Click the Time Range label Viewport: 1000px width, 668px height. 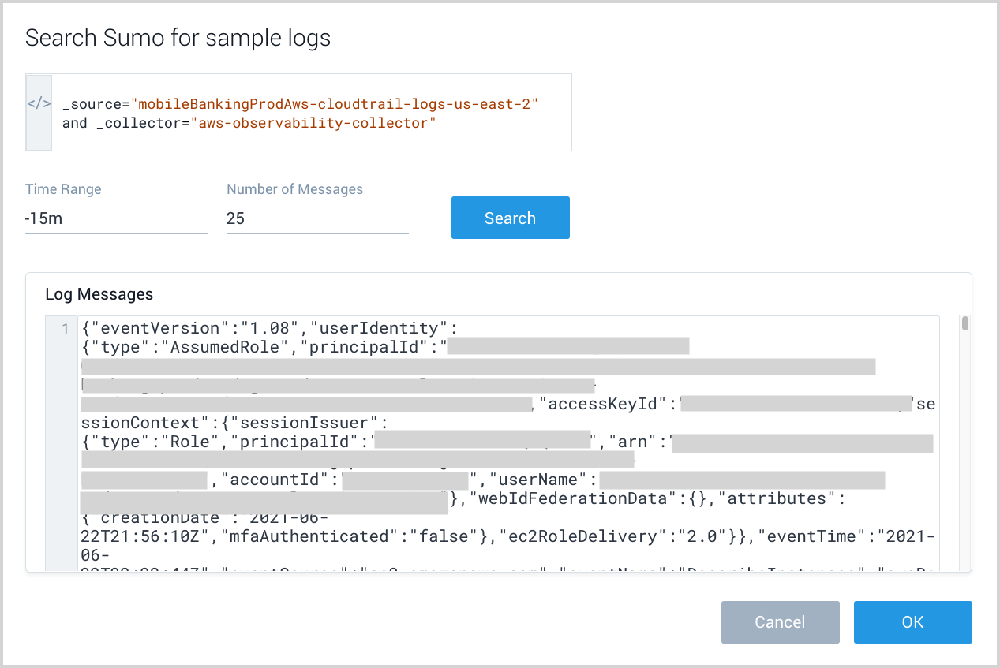click(63, 189)
